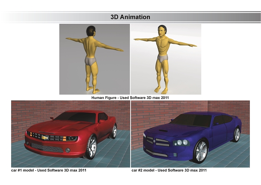Click the car #1 model caption

pyautogui.click(x=49, y=170)
